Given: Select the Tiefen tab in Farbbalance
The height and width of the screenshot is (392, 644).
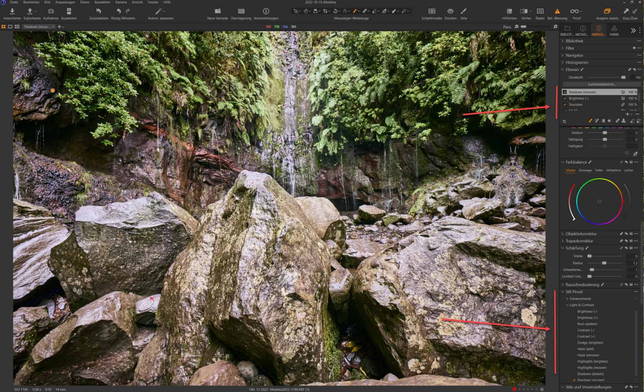Looking at the screenshot, I should click(599, 170).
